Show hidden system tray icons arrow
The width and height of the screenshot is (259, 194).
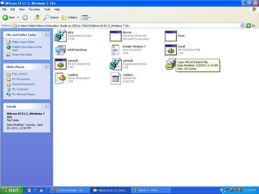pos(222,190)
